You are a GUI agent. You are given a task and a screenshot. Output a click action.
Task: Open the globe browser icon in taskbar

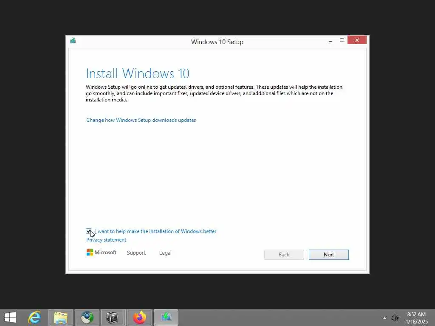[87, 318]
